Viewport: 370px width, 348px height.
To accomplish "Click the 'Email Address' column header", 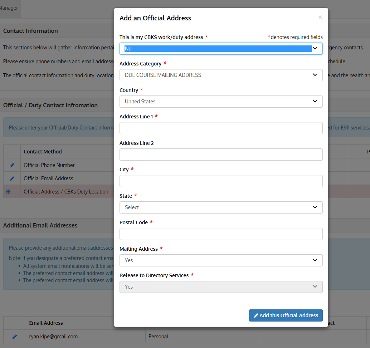I will (46, 323).
